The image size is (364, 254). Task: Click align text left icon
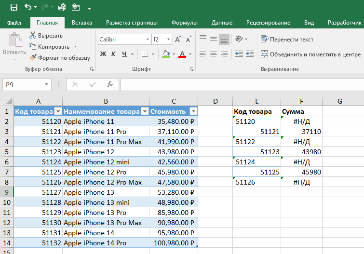click(203, 54)
